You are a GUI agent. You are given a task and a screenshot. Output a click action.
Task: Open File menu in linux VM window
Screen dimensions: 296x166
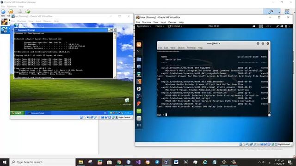coord(138,22)
